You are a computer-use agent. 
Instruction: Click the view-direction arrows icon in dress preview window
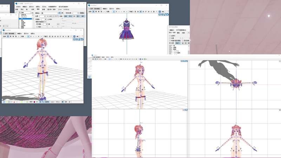[164, 15]
